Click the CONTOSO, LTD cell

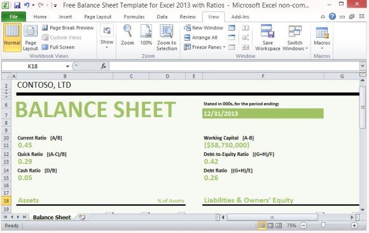(44, 85)
